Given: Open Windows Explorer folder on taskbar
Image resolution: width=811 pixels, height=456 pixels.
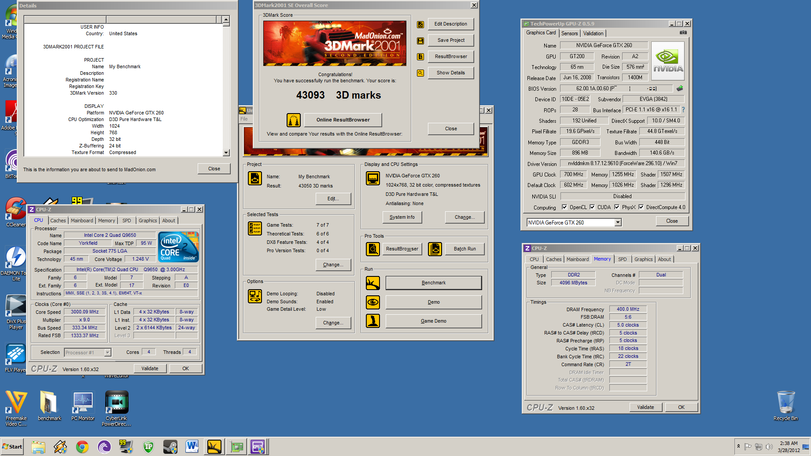Looking at the screenshot, I should point(38,447).
